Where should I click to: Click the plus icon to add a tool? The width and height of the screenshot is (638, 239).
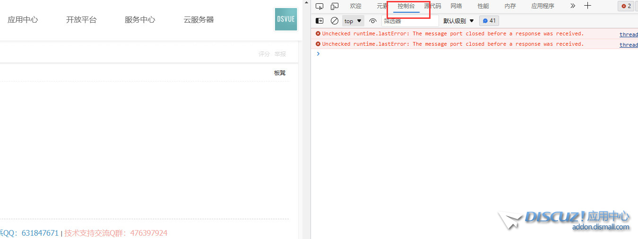click(587, 6)
